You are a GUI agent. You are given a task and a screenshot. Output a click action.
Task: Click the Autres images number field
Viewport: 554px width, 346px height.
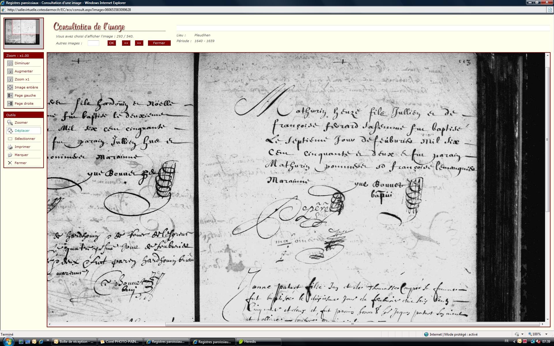pos(93,43)
